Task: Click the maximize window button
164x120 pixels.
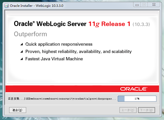Action: click(x=144, y=5)
